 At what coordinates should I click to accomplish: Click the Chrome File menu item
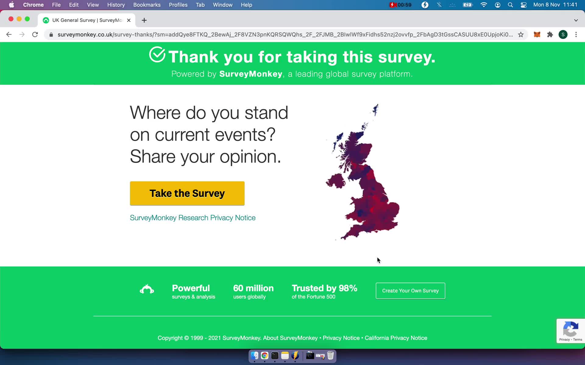56,5
